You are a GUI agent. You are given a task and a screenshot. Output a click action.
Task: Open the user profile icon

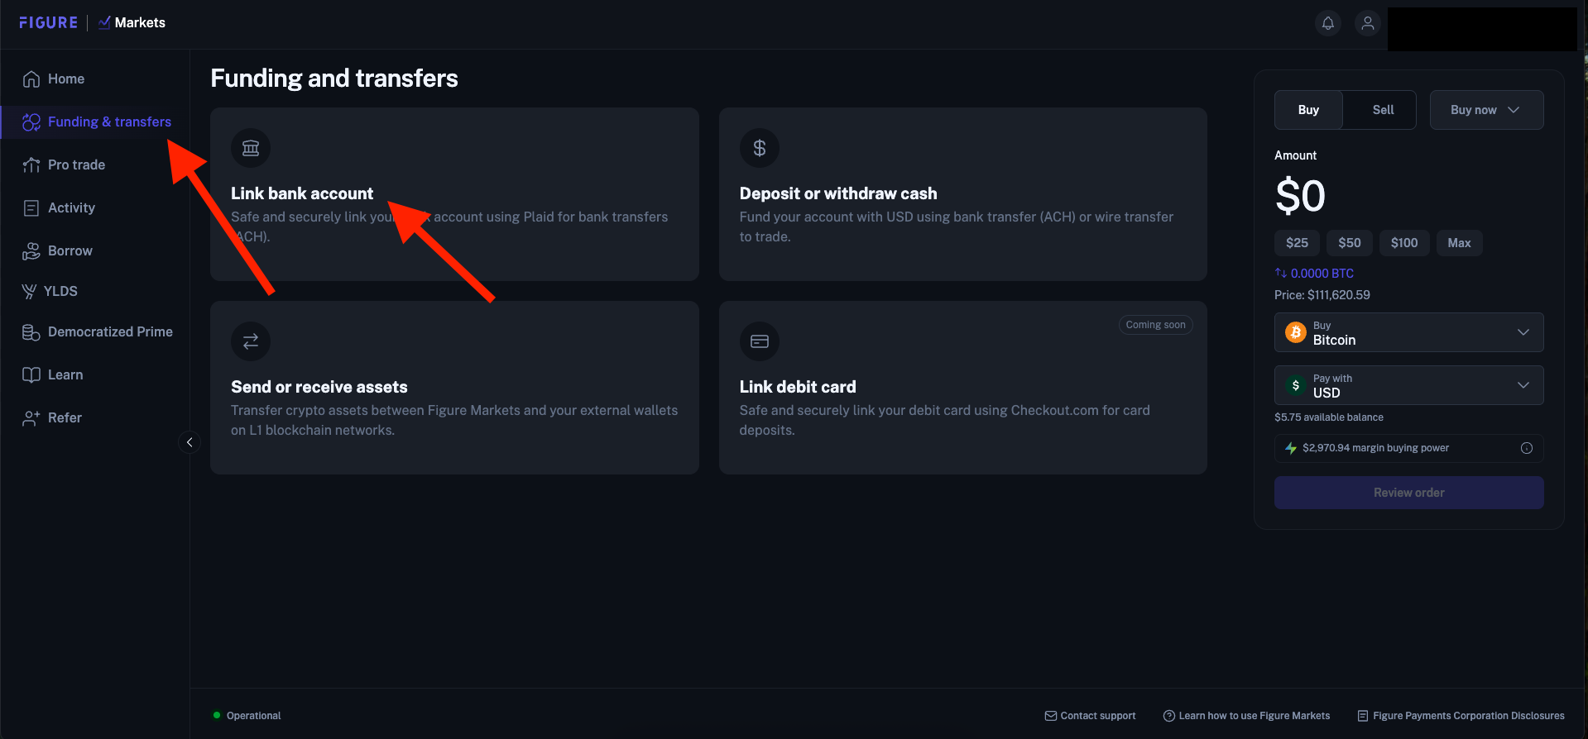click(1368, 23)
